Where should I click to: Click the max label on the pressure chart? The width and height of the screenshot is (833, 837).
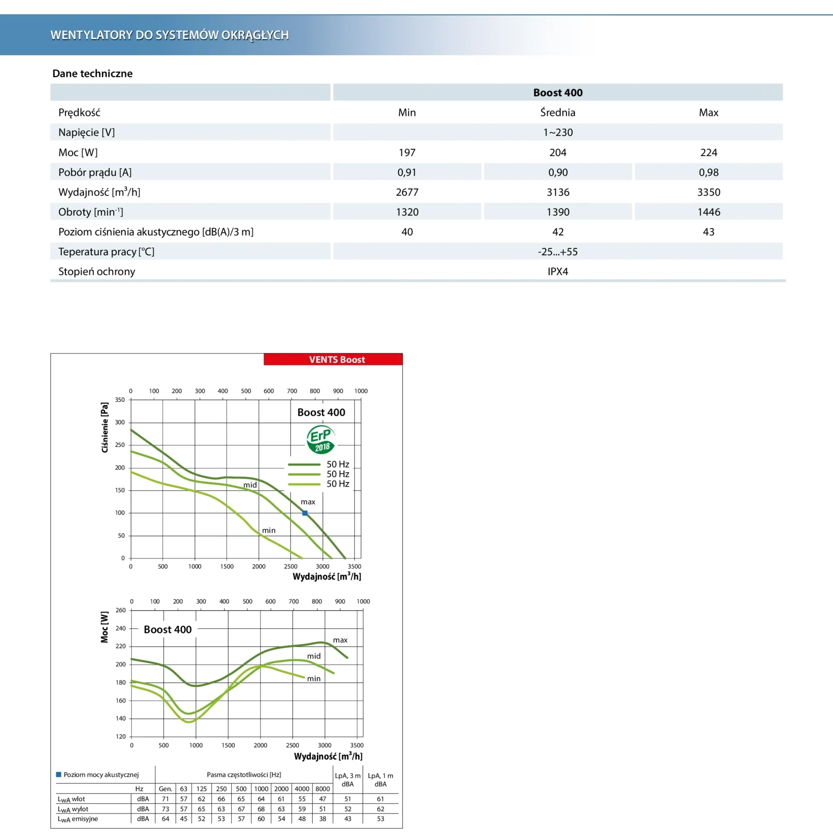coord(308,502)
